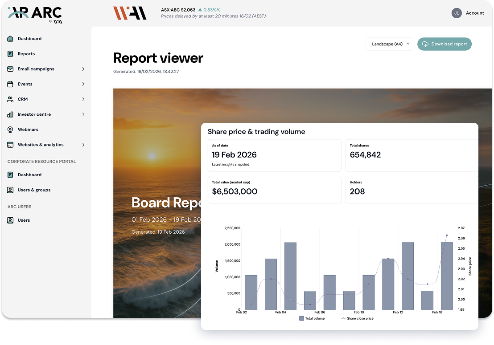Click the Download report button
The height and width of the screenshot is (345, 494).
point(444,44)
